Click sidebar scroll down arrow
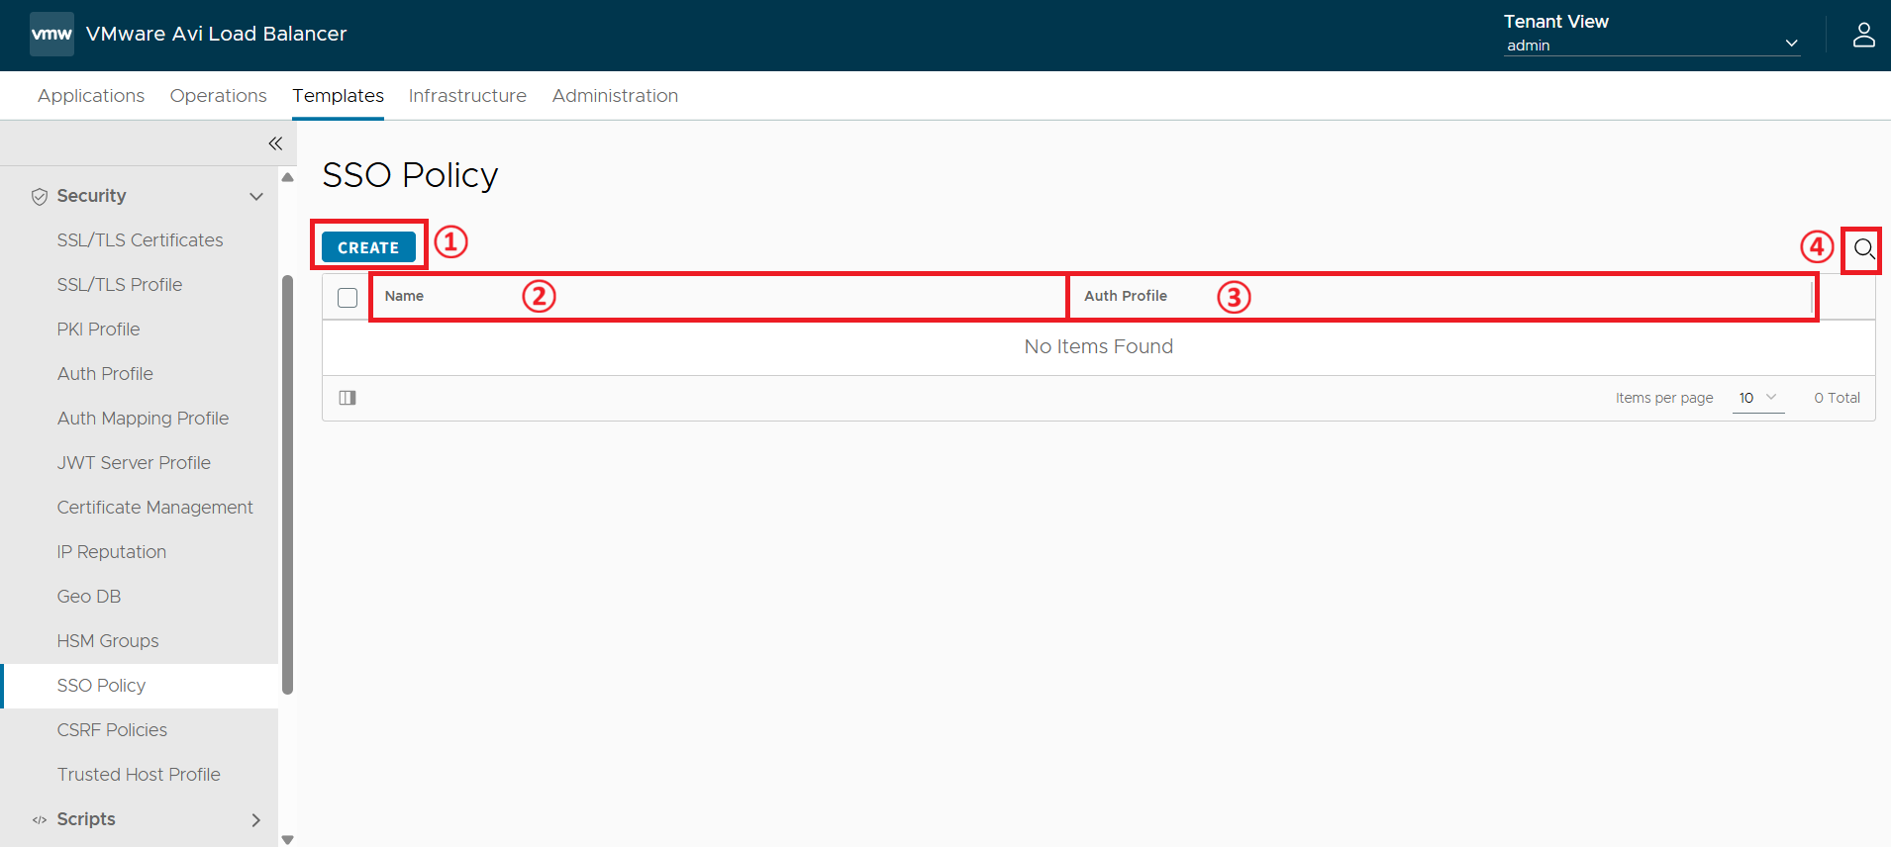The height and width of the screenshot is (847, 1891). point(288,839)
